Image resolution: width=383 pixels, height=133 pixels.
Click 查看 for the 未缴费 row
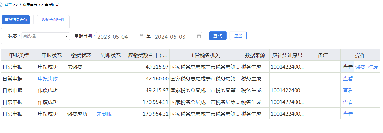pyautogui.click(x=348, y=67)
